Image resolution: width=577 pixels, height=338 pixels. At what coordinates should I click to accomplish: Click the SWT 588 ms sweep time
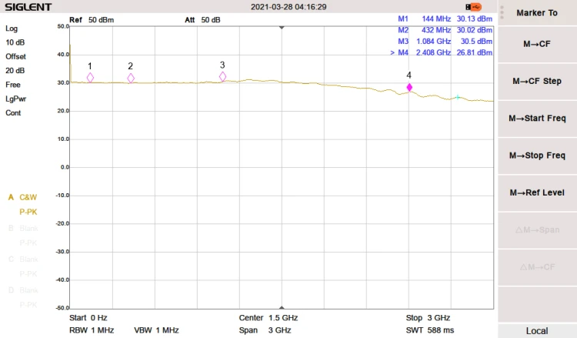click(x=430, y=330)
